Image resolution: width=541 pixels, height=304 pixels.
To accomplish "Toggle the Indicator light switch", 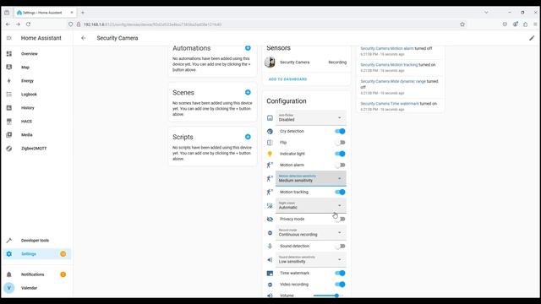I will (340, 154).
